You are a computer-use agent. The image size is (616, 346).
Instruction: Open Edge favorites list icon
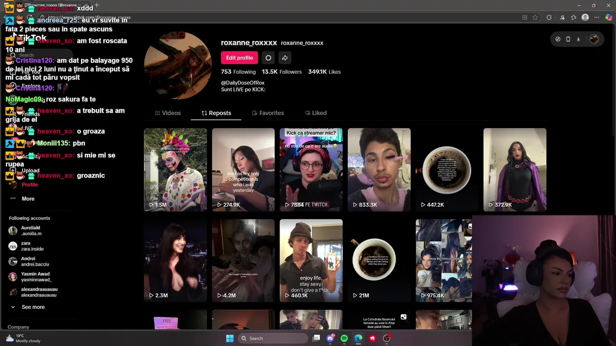[574, 17]
